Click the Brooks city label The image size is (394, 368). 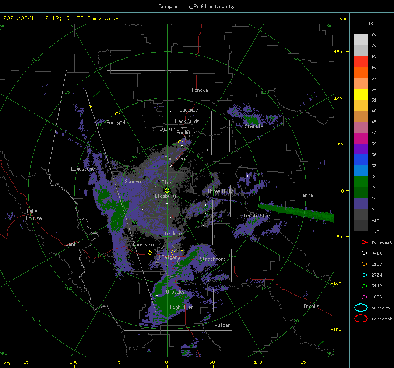click(311, 306)
